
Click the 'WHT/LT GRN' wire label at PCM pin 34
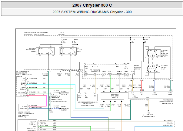(x=33, y=88)
